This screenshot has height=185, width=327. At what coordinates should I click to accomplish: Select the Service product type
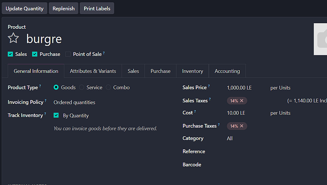tap(82, 88)
